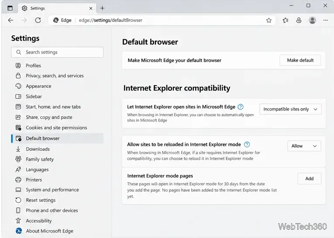The width and height of the screenshot is (334, 238).
Task: Open Printers settings label
Action: [x=34, y=179]
